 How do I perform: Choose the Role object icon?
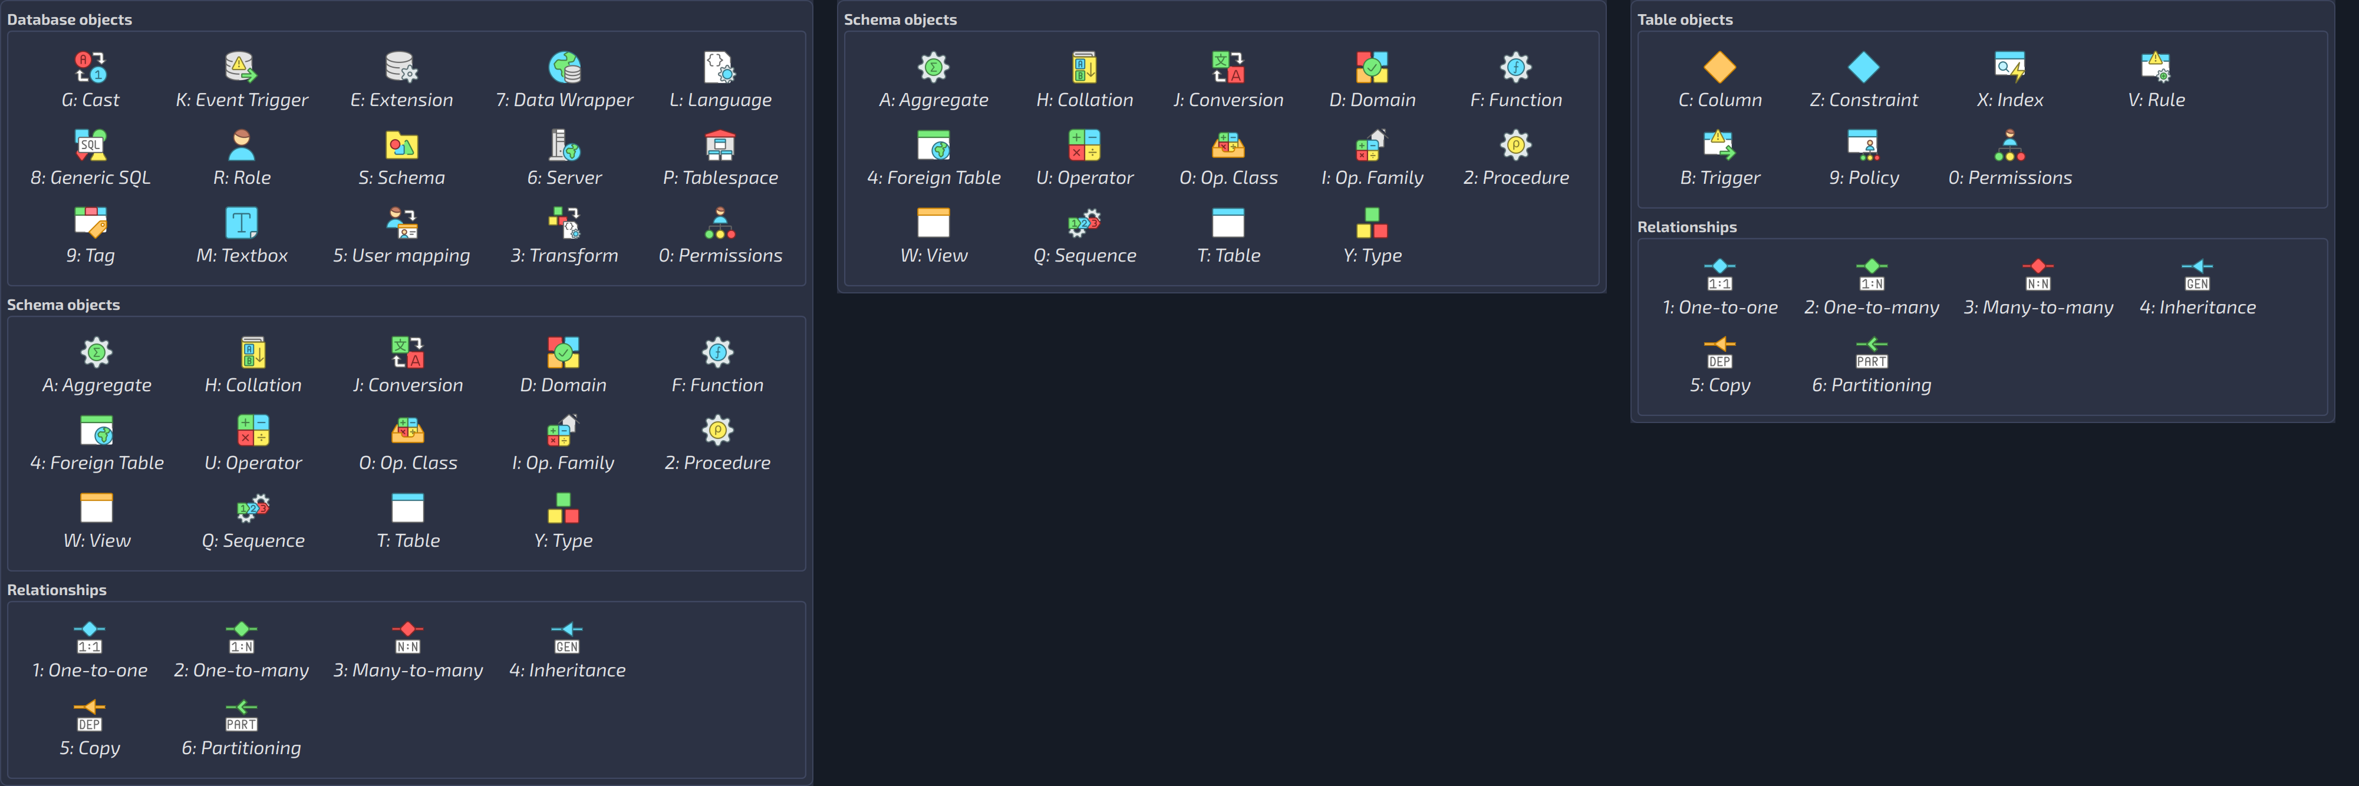coord(242,146)
